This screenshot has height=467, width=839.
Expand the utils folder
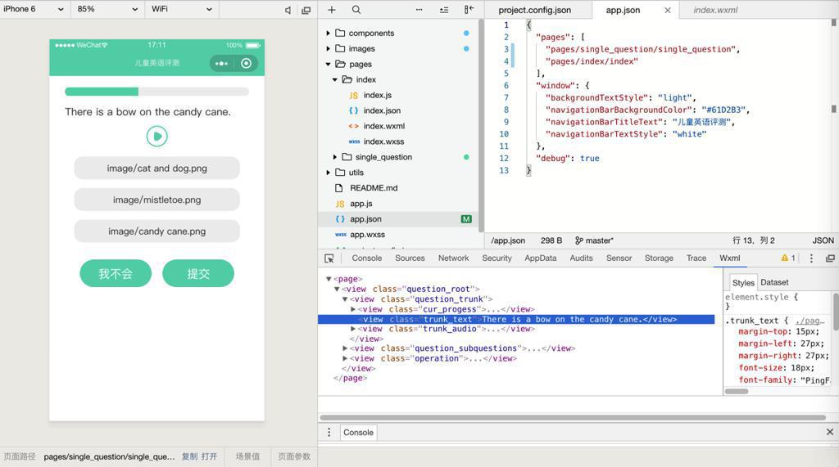click(328, 173)
